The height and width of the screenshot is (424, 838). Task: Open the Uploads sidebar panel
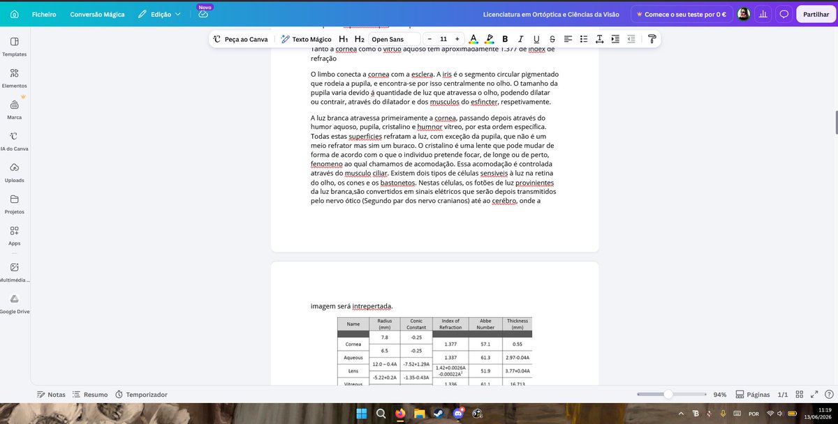(x=15, y=173)
